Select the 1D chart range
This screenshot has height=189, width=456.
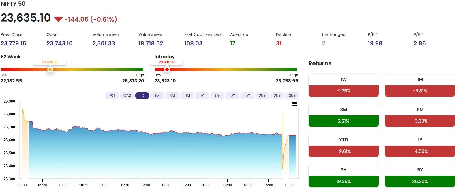142,96
